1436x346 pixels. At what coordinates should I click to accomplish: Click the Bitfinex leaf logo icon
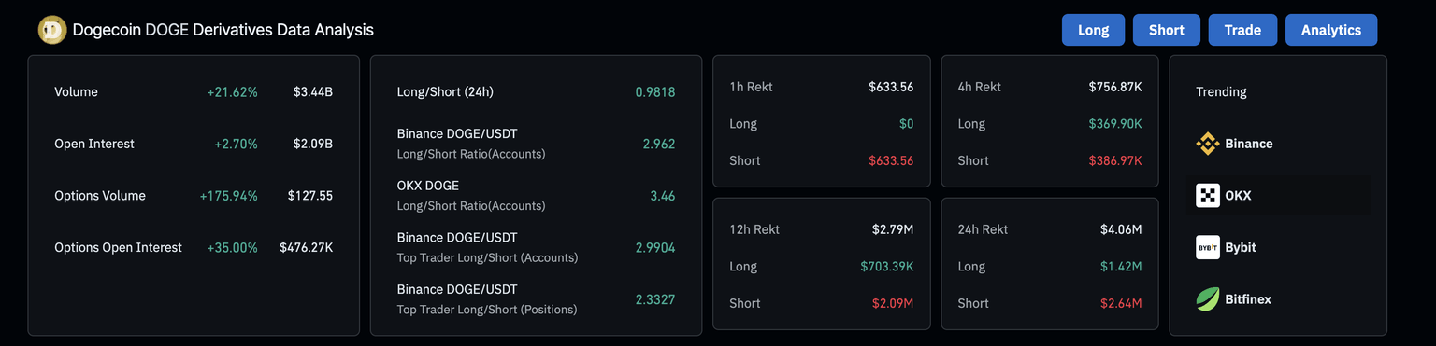coord(1208,299)
